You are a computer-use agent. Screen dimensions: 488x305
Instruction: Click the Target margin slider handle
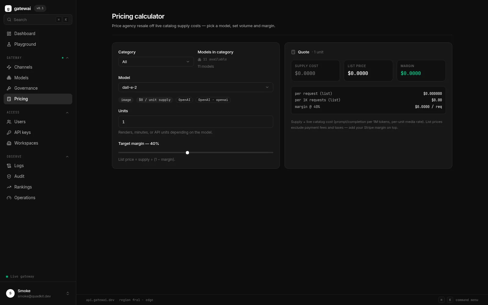[187, 152]
